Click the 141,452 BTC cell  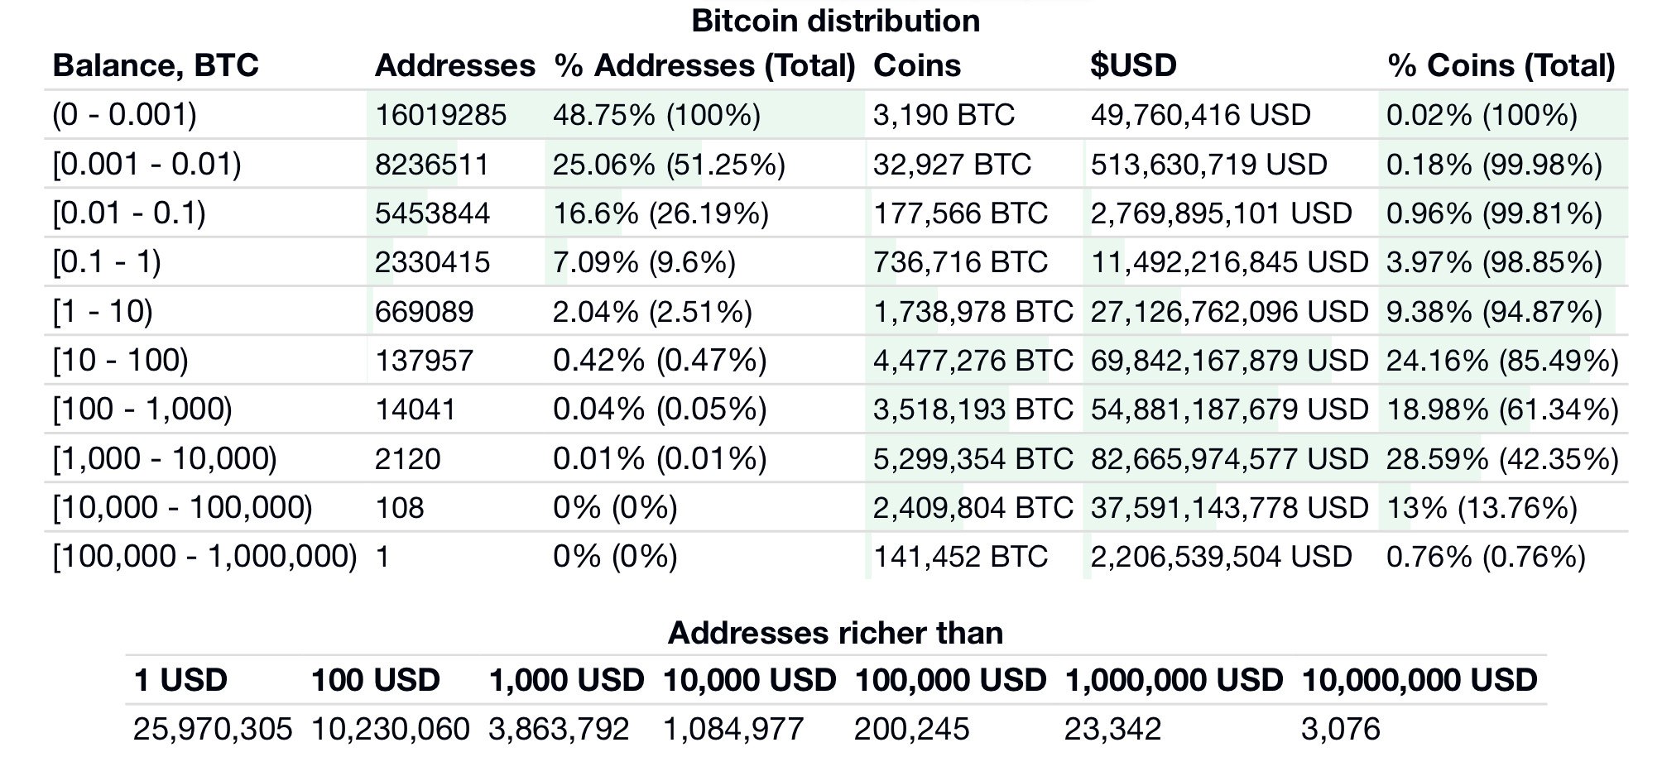point(960,556)
